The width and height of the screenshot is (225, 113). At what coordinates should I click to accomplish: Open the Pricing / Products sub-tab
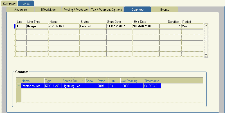point(75,10)
